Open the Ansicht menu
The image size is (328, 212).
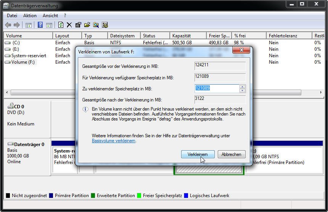point(50,16)
